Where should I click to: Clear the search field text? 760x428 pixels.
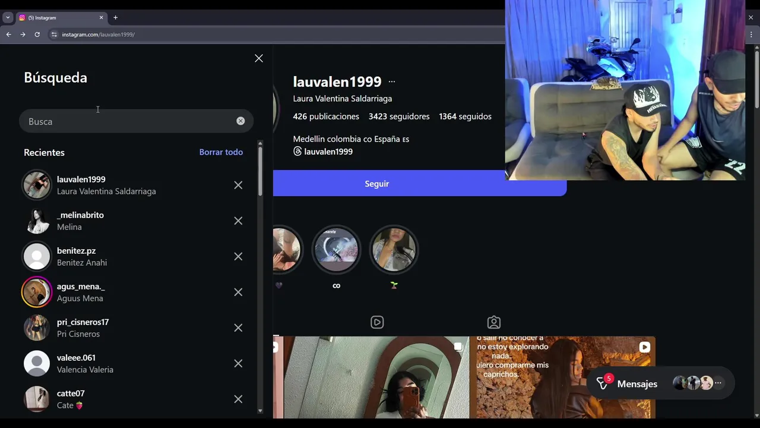point(240,121)
